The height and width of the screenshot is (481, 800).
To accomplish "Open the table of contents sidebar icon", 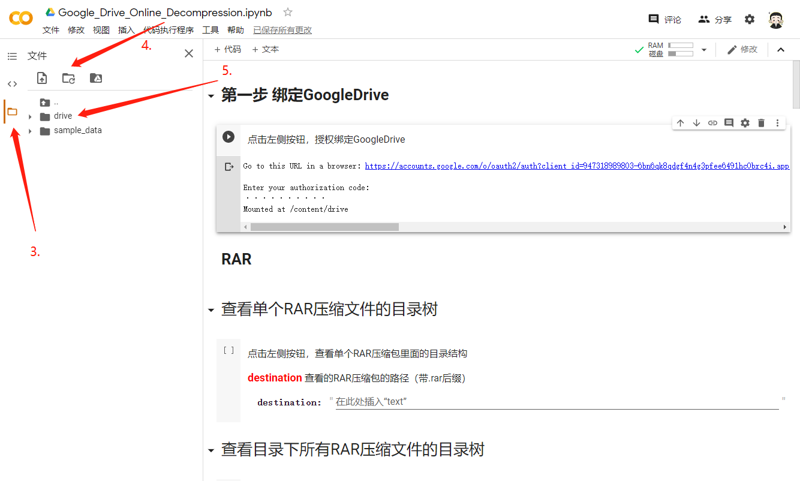I will [x=12, y=56].
